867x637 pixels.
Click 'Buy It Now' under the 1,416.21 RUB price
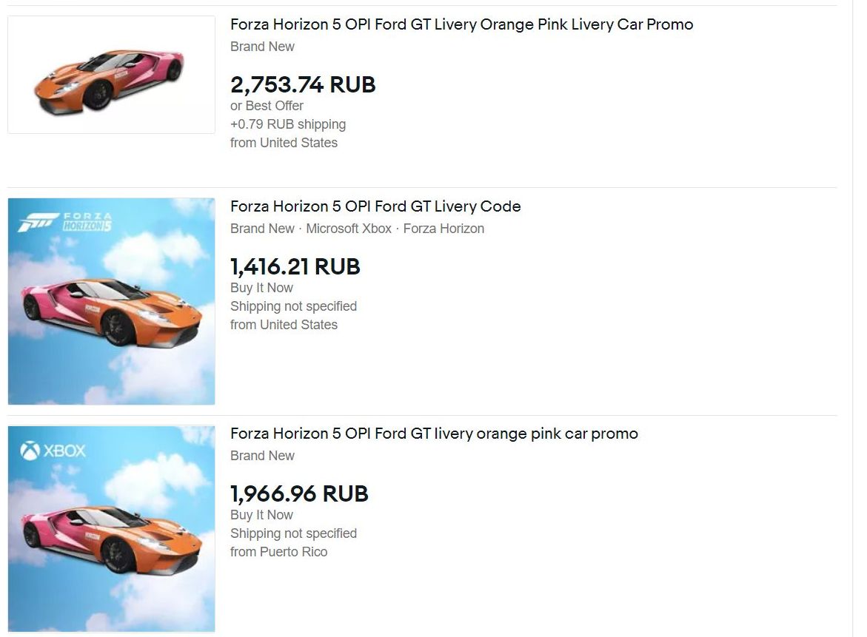261,288
